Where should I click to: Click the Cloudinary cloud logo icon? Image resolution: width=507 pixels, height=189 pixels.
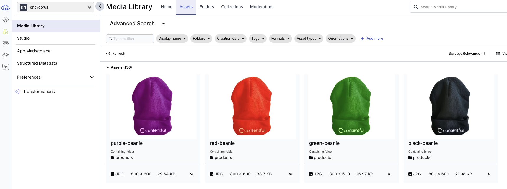tap(6, 7)
